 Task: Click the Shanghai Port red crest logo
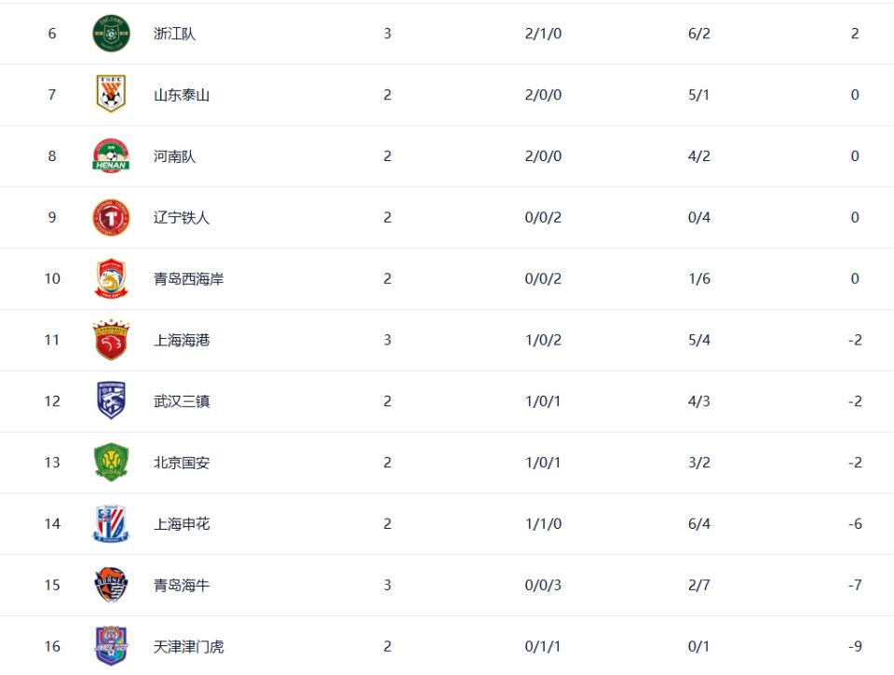click(111, 341)
